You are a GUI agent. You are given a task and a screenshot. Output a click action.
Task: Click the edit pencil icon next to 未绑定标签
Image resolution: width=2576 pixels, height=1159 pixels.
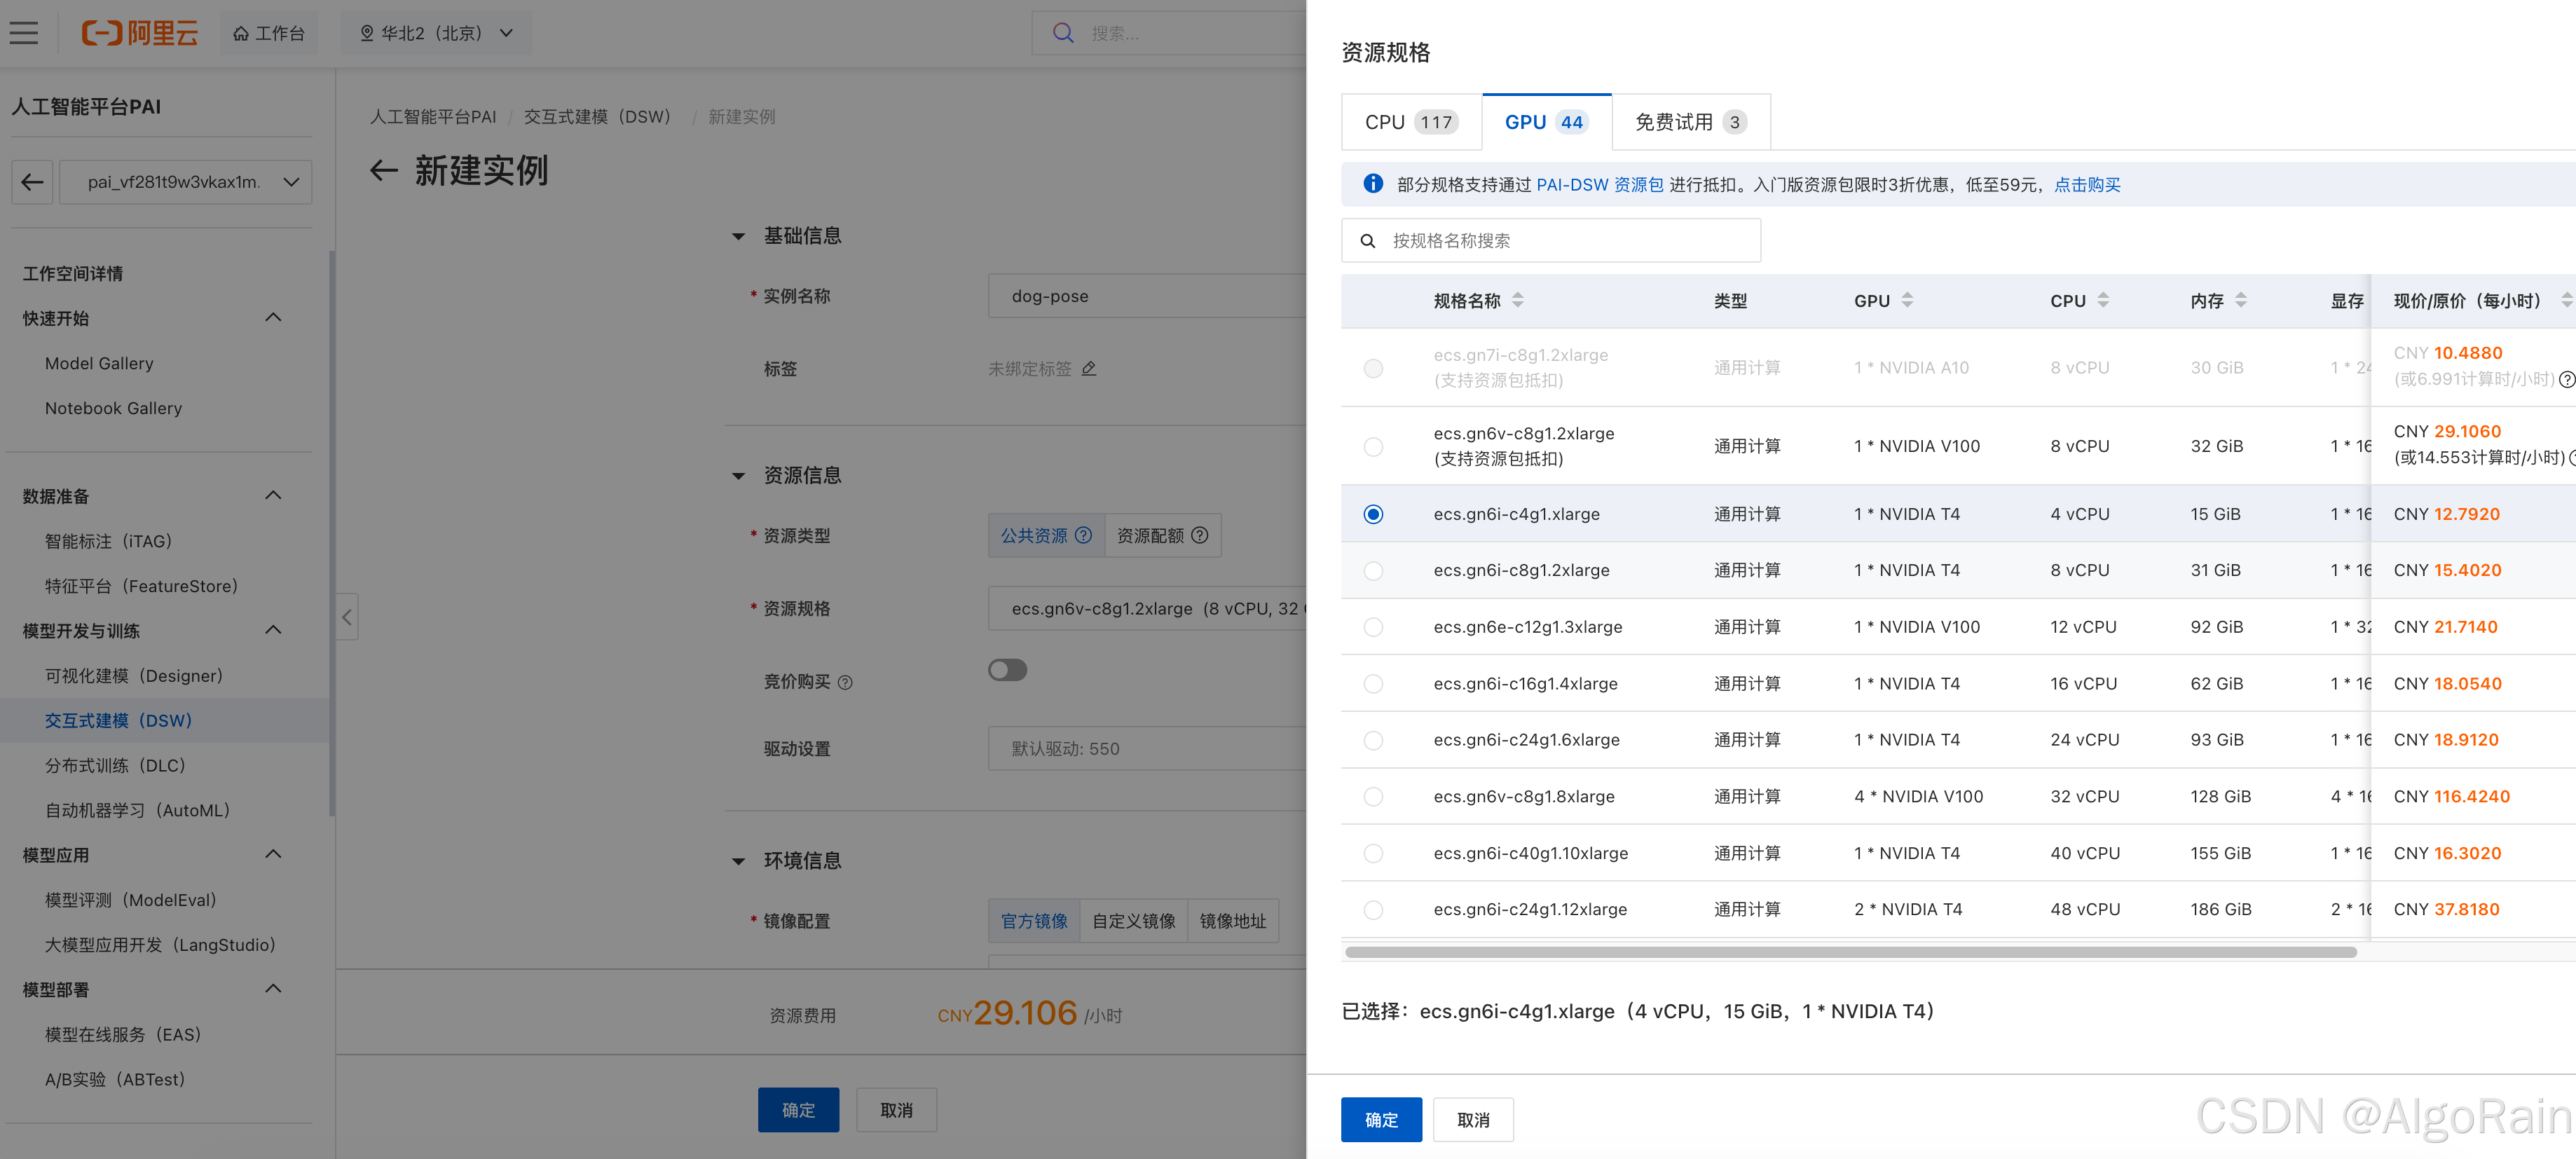tap(1089, 369)
